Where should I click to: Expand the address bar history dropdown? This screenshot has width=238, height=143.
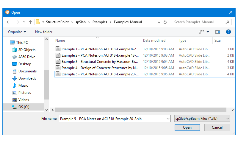pos(159,22)
